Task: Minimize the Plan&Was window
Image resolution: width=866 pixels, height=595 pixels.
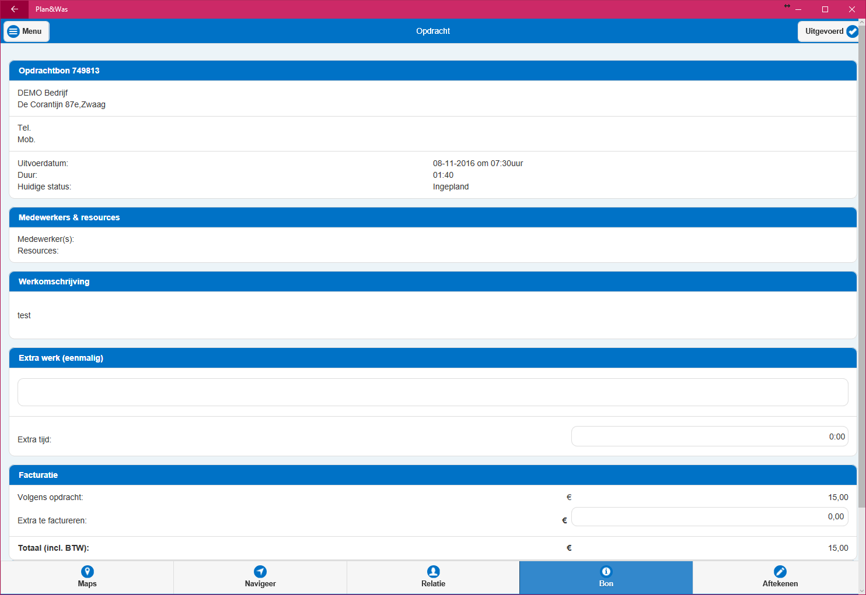Action: 798,9
